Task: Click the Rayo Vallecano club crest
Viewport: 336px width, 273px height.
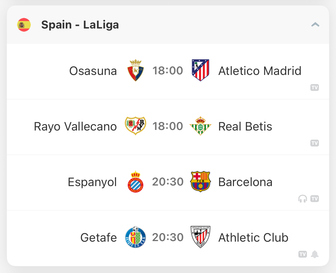Action: click(135, 126)
